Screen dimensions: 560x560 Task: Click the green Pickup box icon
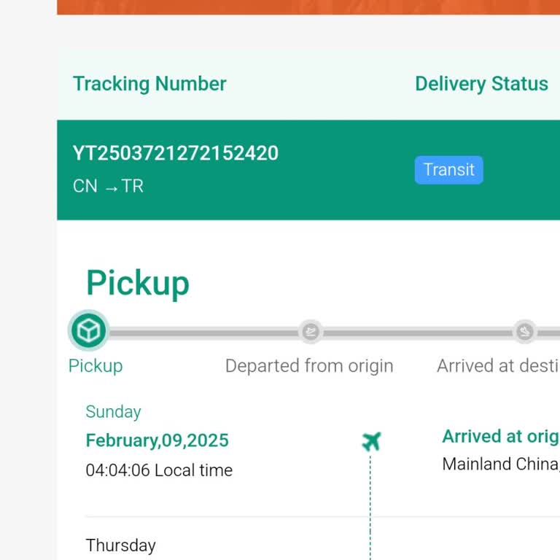coord(88,332)
